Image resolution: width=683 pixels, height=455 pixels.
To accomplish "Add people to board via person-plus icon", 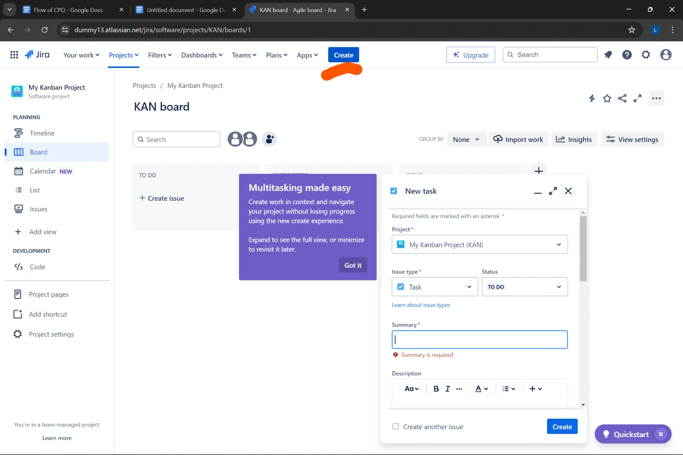I will coord(269,139).
